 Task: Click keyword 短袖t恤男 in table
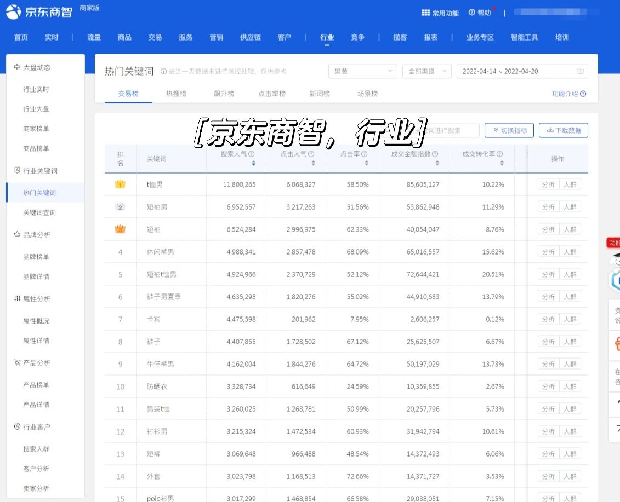tap(161, 274)
